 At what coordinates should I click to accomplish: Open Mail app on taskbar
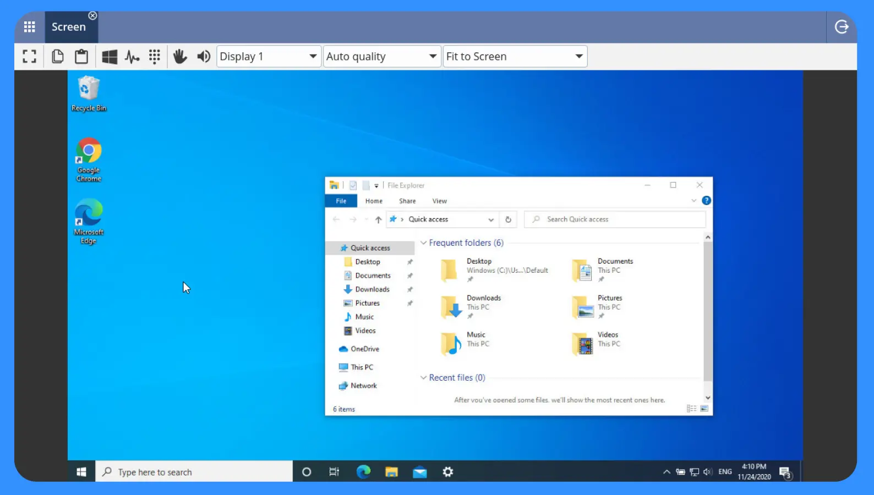[x=420, y=472]
